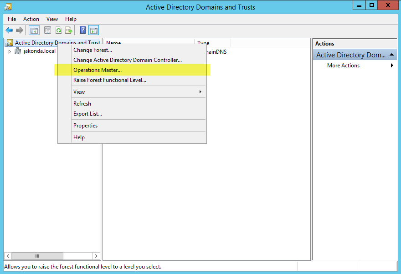The image size is (401, 274).
Task: Open the File menu
Action: pos(12,19)
